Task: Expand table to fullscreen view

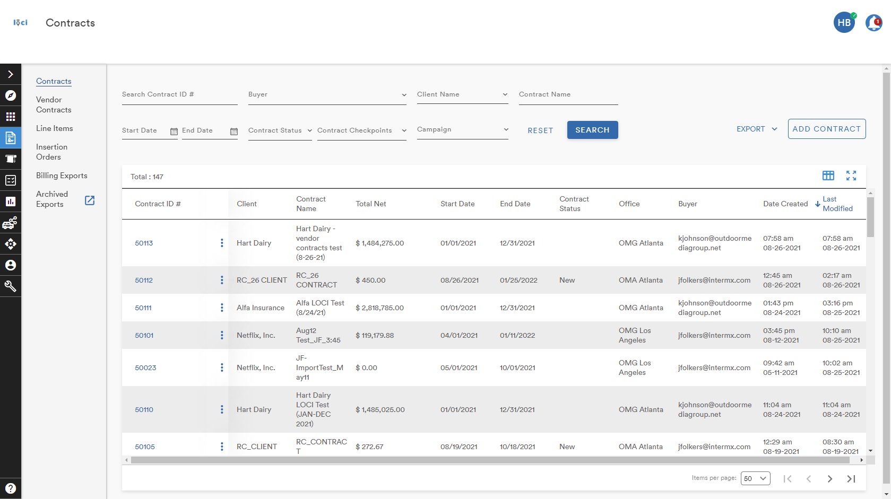Action: click(x=851, y=176)
